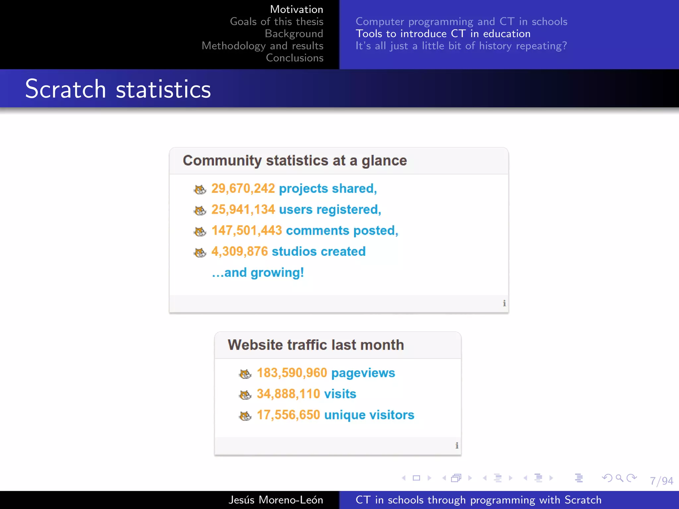
Task: Jump to previous frame arrow
Action: click(x=444, y=478)
